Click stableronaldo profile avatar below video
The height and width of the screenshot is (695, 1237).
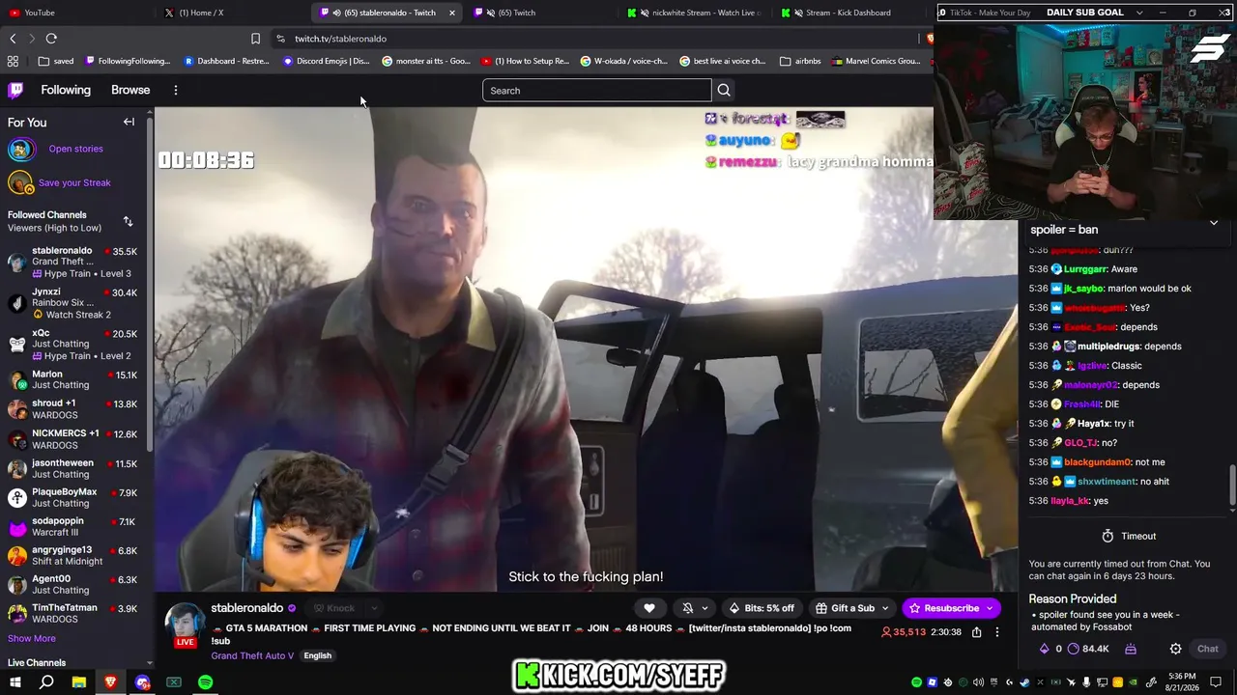[184, 622]
